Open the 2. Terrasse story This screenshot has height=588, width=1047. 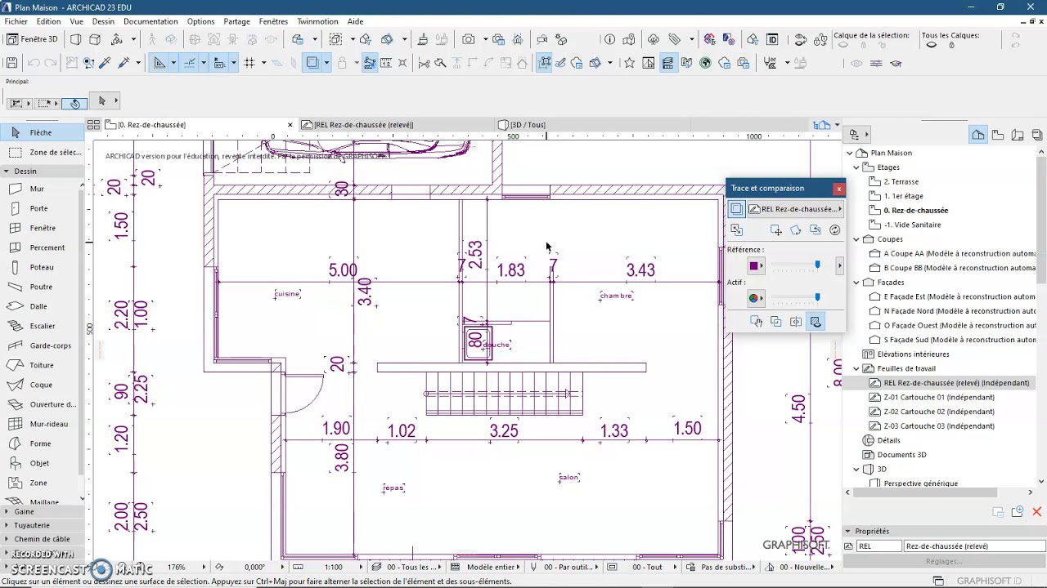pyautogui.click(x=901, y=181)
